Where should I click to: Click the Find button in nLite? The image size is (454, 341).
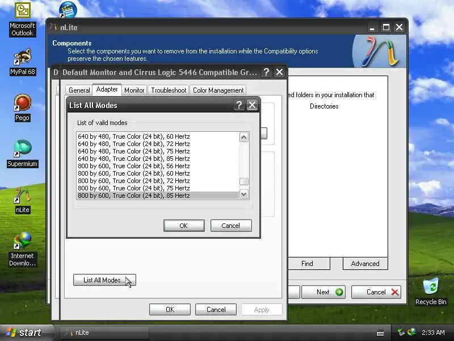[x=307, y=264]
